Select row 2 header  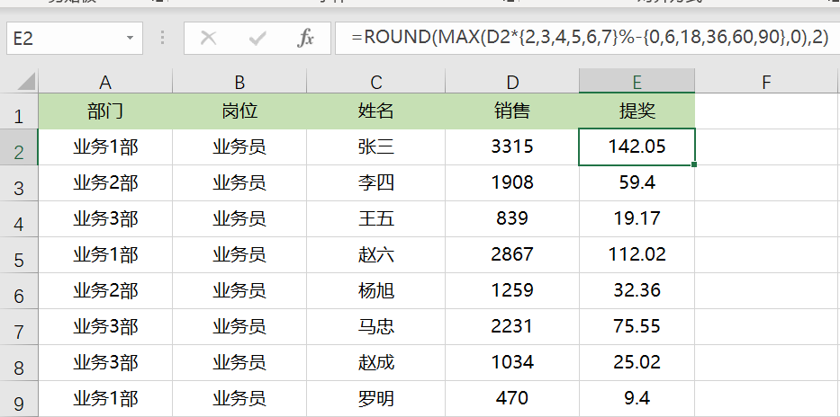coord(19,147)
